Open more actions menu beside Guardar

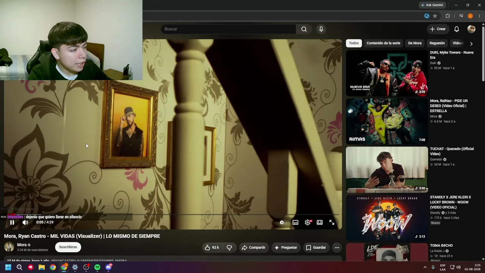click(336, 248)
